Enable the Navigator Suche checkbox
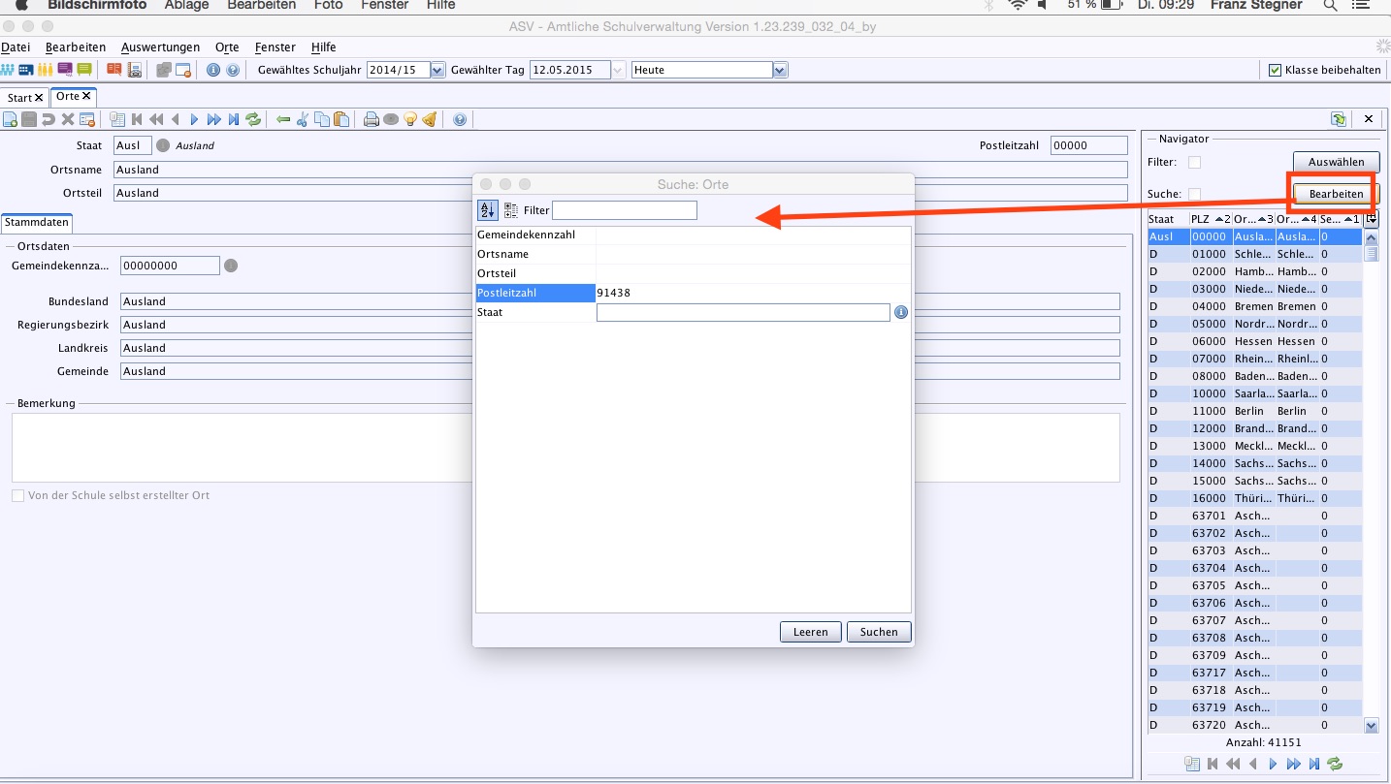Viewport: 1391px width, 784px height. click(x=1195, y=194)
